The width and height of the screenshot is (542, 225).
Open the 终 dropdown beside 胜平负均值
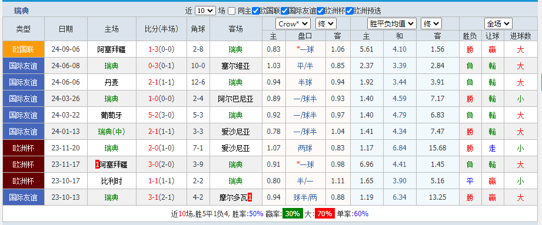[431, 24]
